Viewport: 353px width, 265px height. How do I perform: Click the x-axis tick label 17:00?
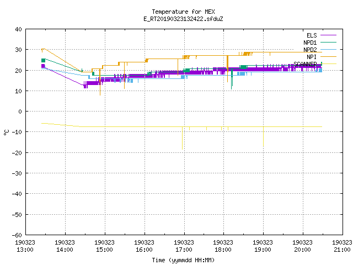click(184, 250)
